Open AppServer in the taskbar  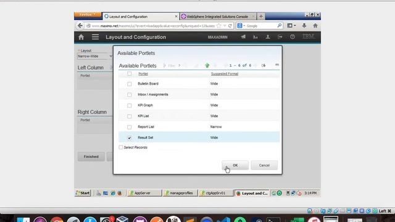pyautogui.click(x=144, y=193)
